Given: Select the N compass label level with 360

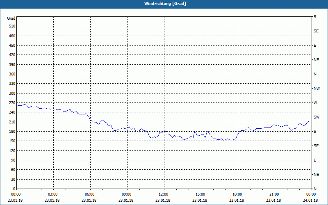Looking at the screenshot, I should click(315, 74).
